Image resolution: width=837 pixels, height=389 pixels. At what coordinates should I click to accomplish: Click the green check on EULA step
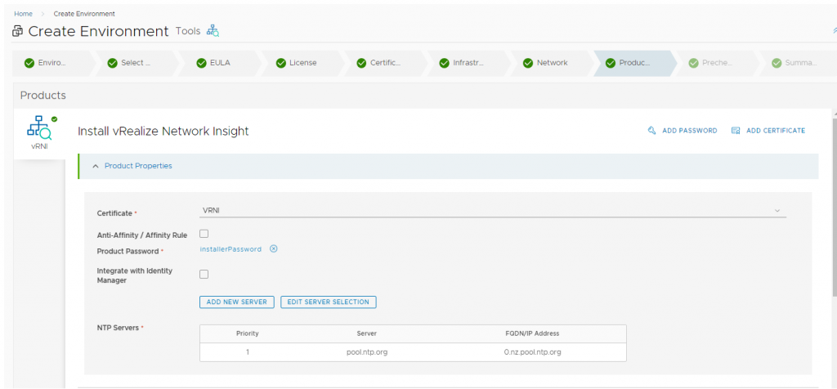201,63
